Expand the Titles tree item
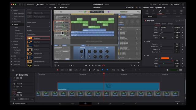 (x=13, y=19)
